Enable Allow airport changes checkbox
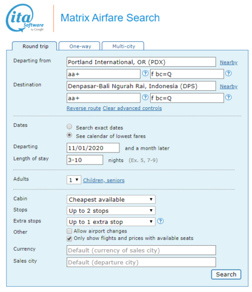 (69, 231)
